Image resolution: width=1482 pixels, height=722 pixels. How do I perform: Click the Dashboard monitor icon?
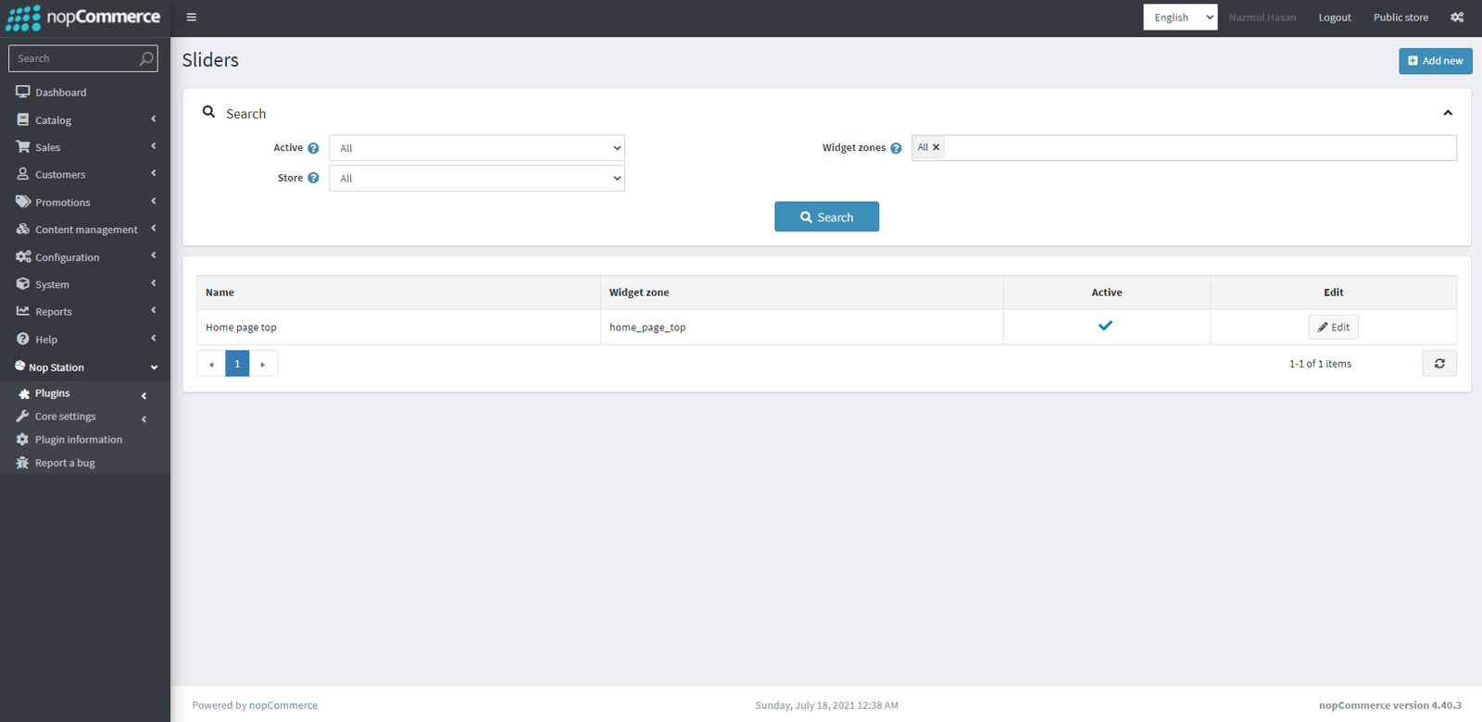click(23, 92)
